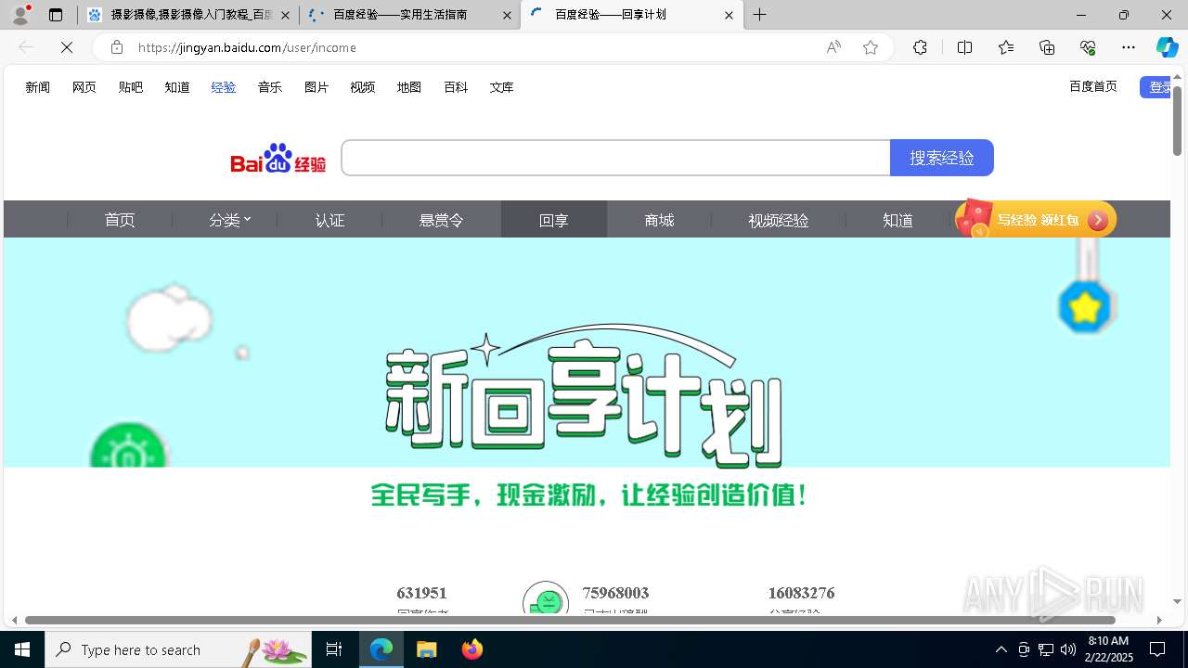Image resolution: width=1188 pixels, height=668 pixels.
Task: Open the 百科 top link
Action: [456, 87]
